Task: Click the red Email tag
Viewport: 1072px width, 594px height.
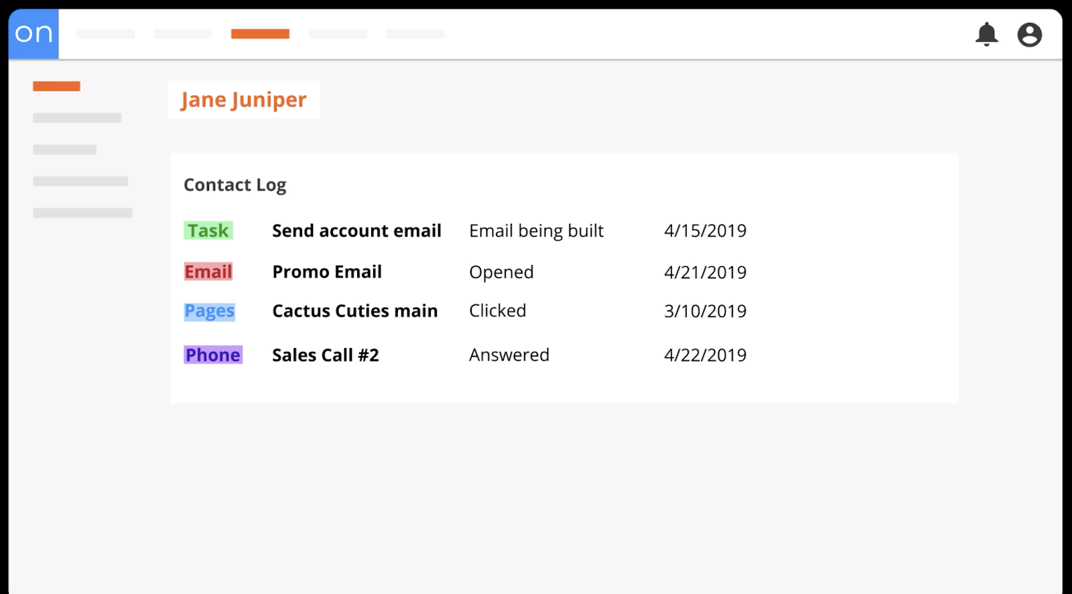Action: tap(208, 272)
